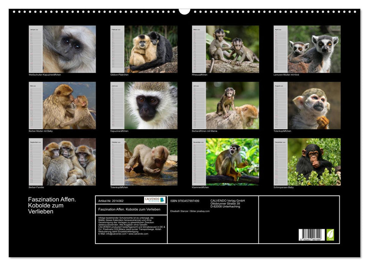Click the April Lemuren-Mutter mit Kind picture

point(314,49)
